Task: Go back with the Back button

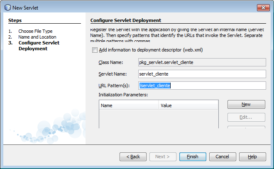Action: pos(133,157)
